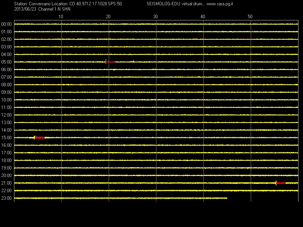Viewport: 303px width, 227px height.
Task: Click the end of the 23:00 trace
Action: click(227, 198)
